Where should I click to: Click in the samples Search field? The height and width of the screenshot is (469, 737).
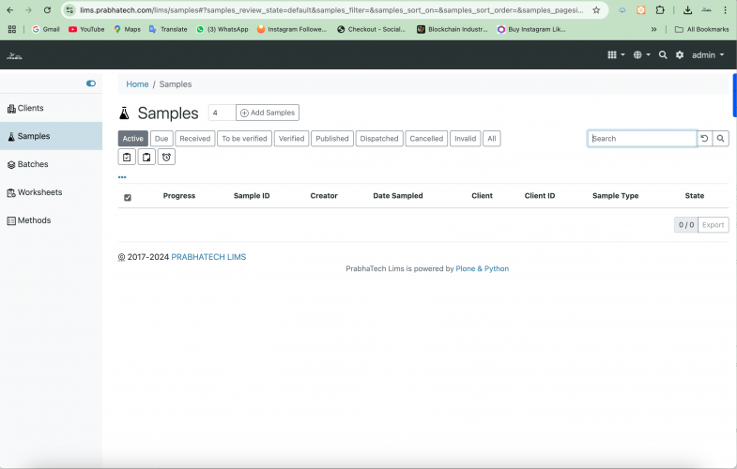coord(642,139)
